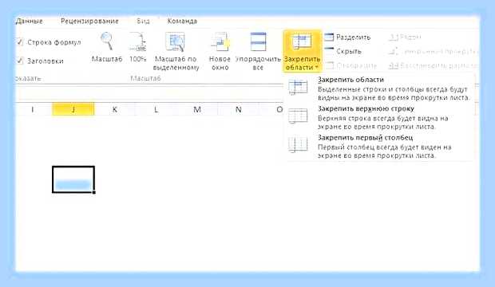This screenshot has height=287, width=495.
Task: Click the selected cell in column J
Action: click(x=73, y=179)
